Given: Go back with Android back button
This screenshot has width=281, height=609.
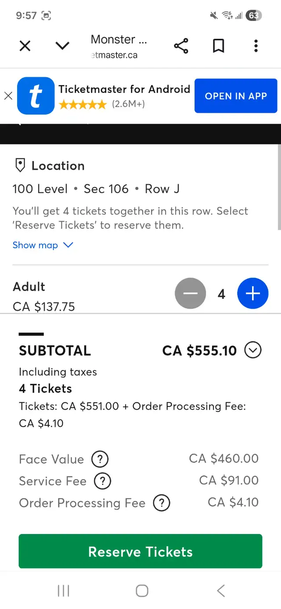Looking at the screenshot, I should pyautogui.click(x=221, y=591).
